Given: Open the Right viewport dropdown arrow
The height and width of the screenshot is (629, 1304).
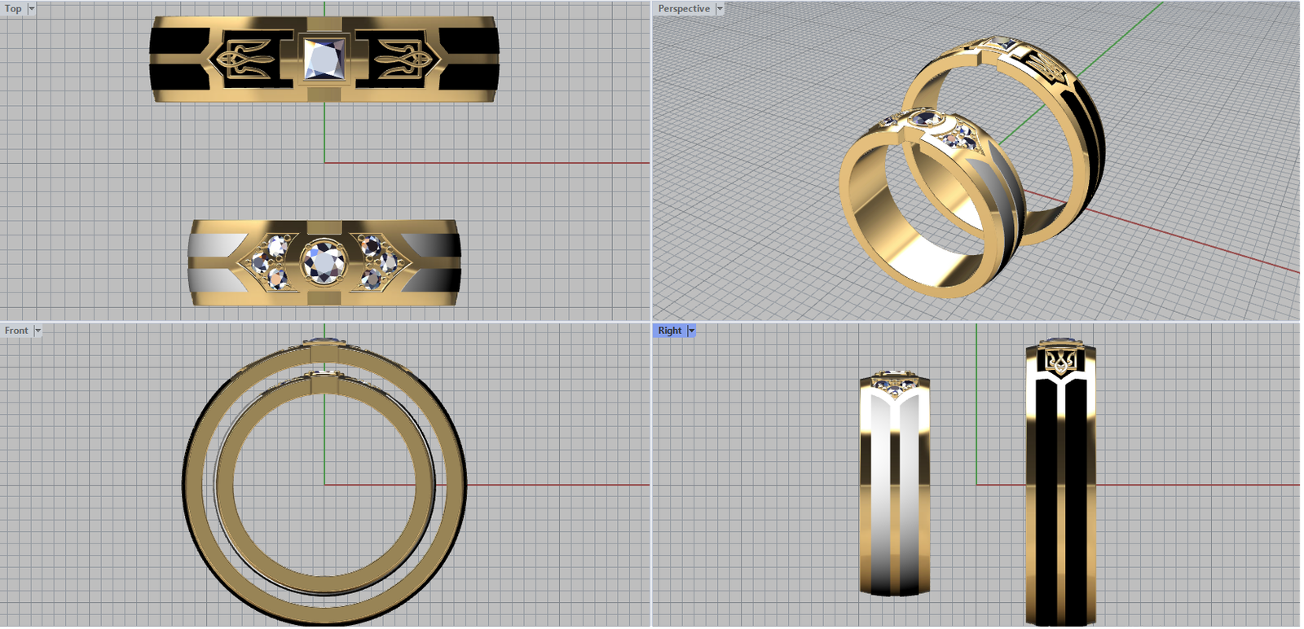Looking at the screenshot, I should point(691,331).
